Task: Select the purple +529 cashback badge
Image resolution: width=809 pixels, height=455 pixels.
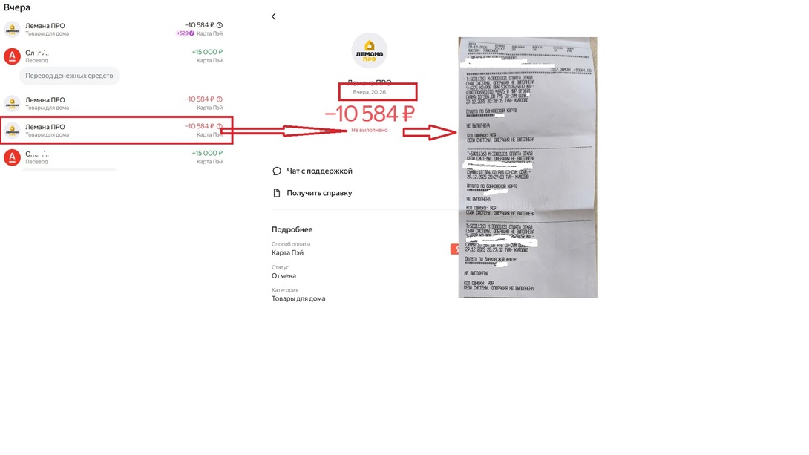Action: click(186, 33)
